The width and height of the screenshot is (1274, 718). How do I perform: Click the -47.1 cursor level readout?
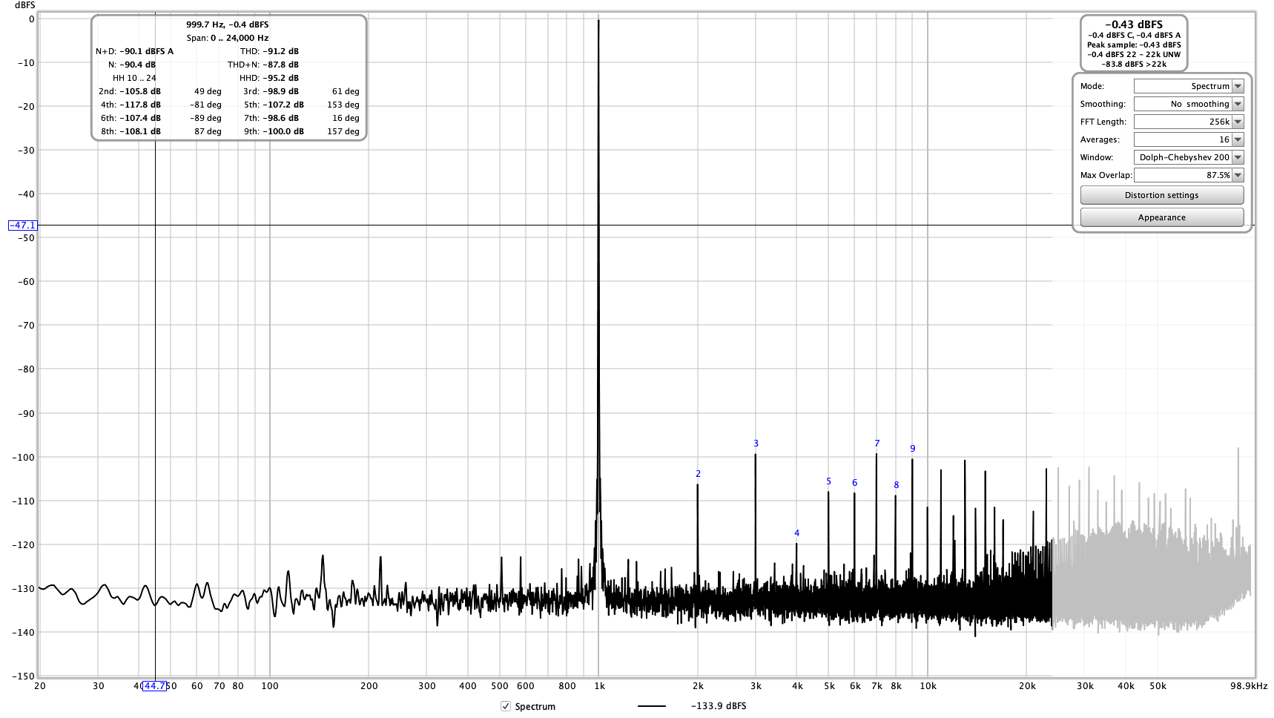pyautogui.click(x=22, y=225)
